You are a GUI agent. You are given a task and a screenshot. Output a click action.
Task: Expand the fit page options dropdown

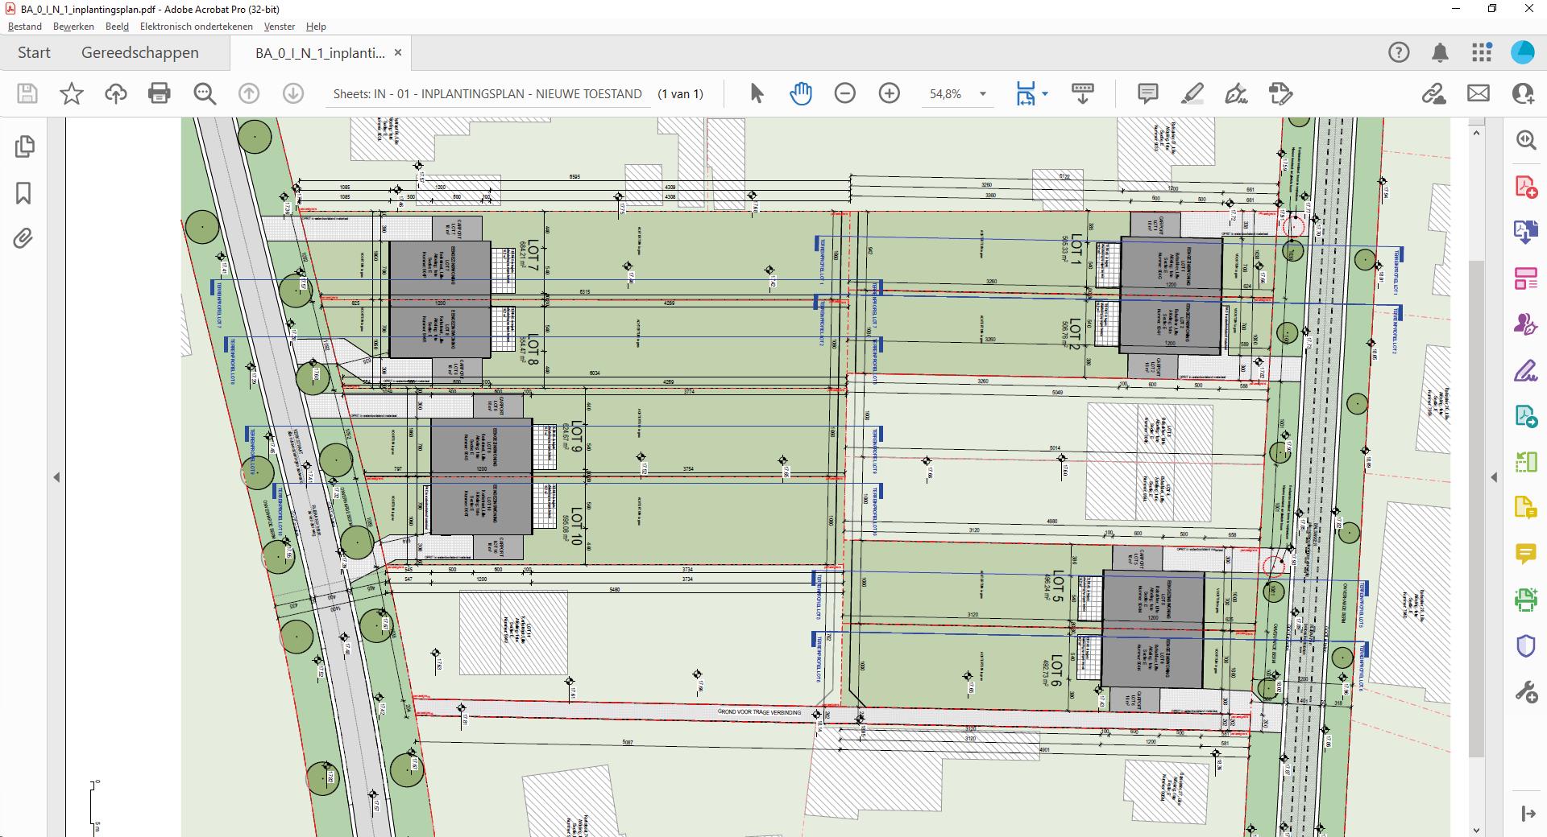1045,93
